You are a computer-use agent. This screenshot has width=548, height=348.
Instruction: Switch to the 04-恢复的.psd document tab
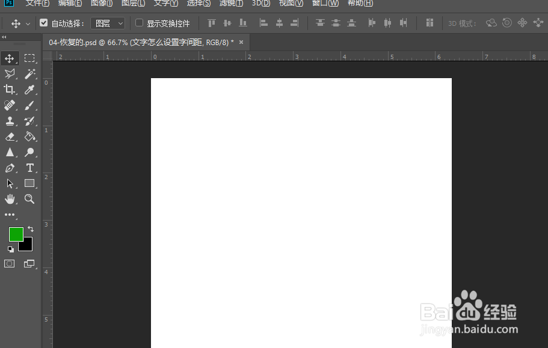pyautogui.click(x=141, y=42)
